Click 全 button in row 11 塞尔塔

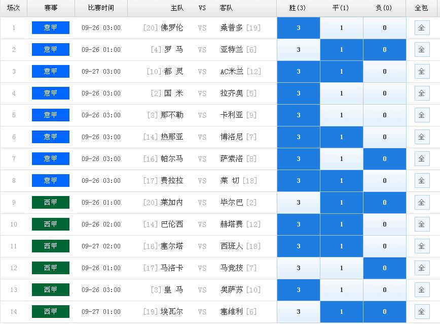(x=422, y=246)
